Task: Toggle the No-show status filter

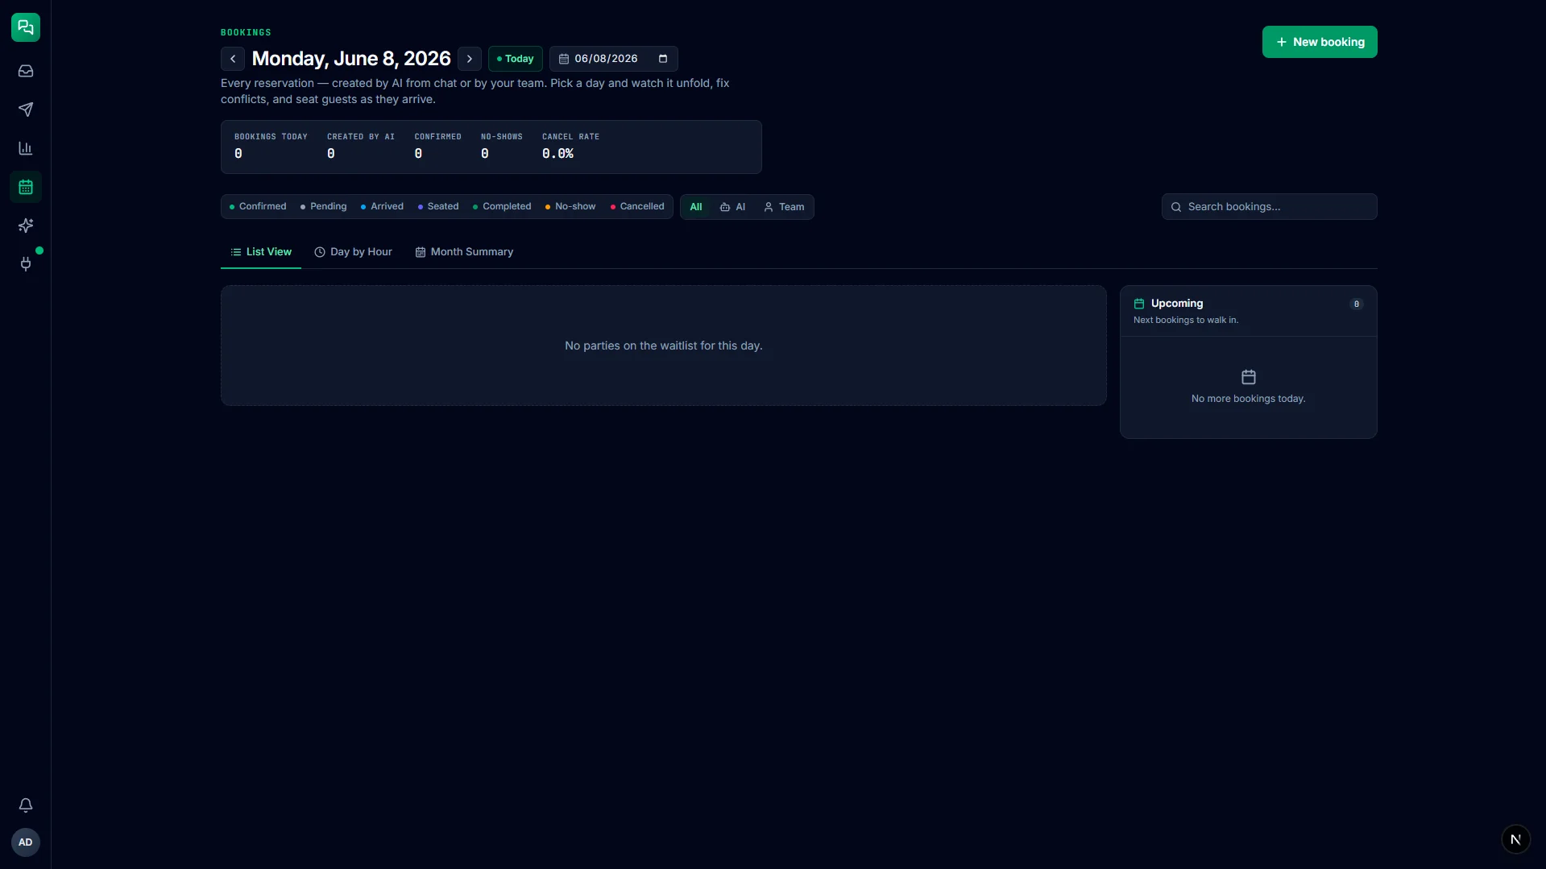Action: click(570, 207)
